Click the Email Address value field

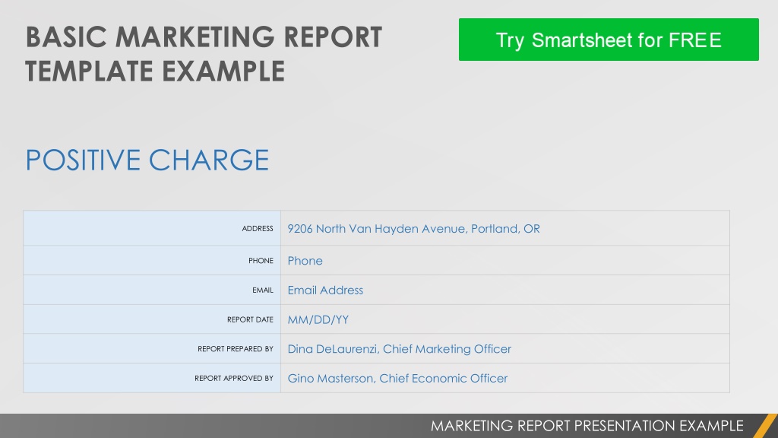coord(505,290)
